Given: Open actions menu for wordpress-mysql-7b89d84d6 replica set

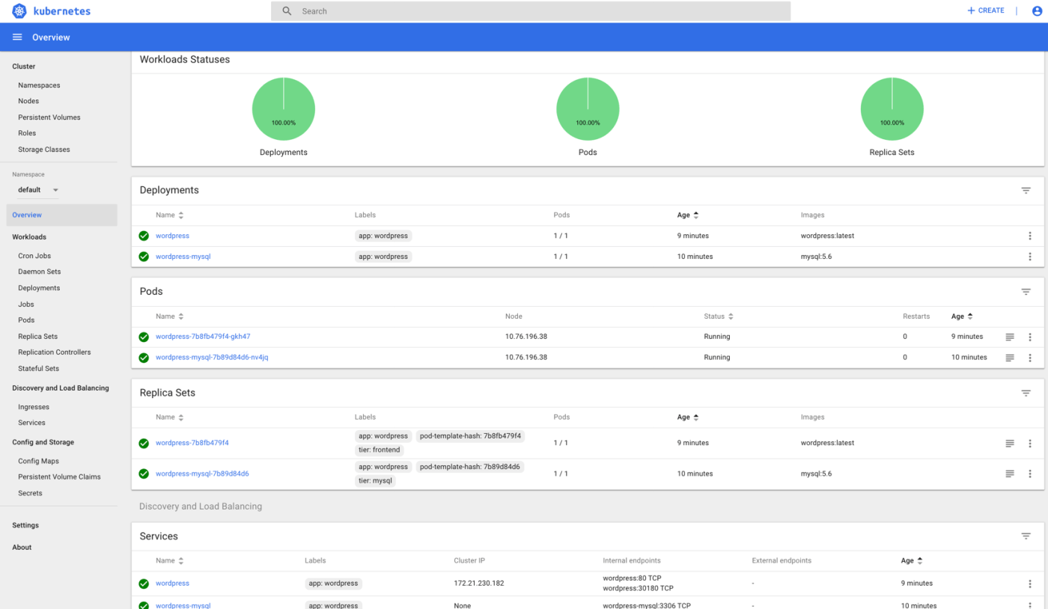Looking at the screenshot, I should point(1029,474).
